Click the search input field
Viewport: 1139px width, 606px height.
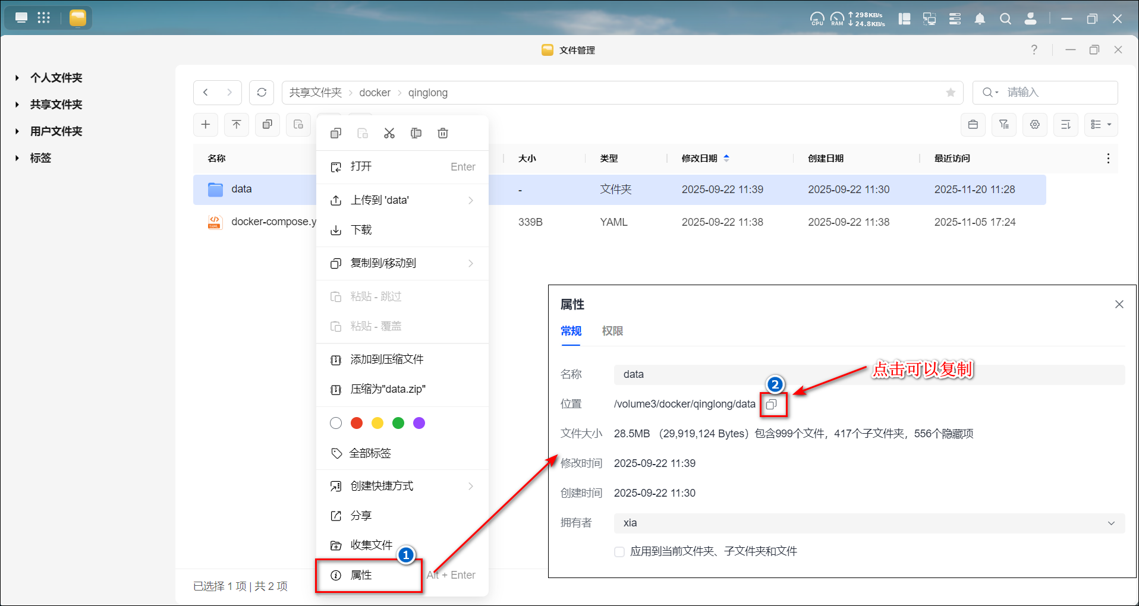click(1058, 93)
